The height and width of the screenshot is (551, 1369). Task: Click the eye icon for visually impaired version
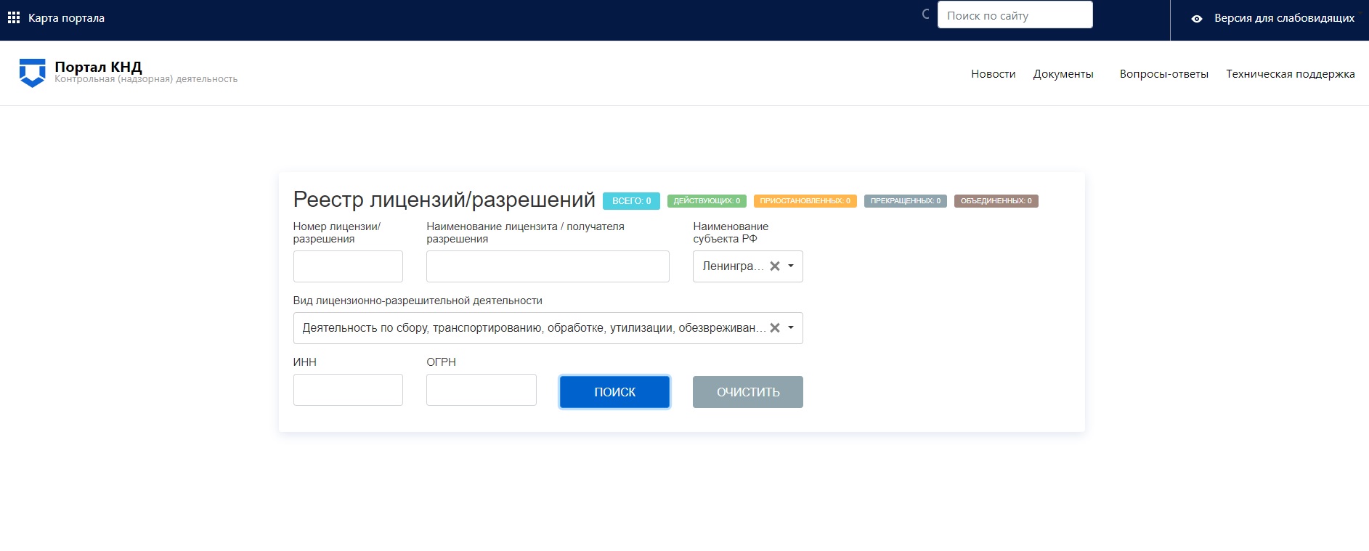coord(1197,19)
